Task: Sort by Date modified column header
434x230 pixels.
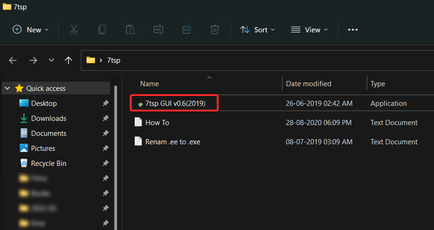Action: coord(308,84)
